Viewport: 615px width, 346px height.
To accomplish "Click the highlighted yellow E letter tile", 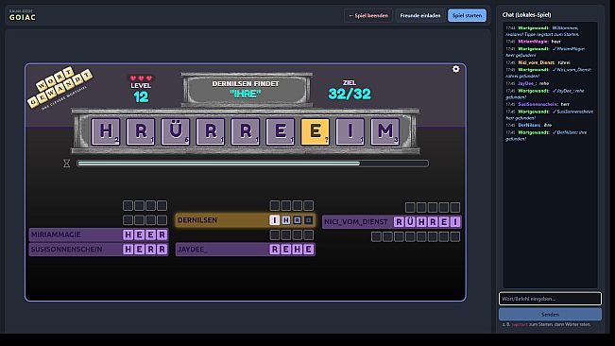I will (x=315, y=131).
